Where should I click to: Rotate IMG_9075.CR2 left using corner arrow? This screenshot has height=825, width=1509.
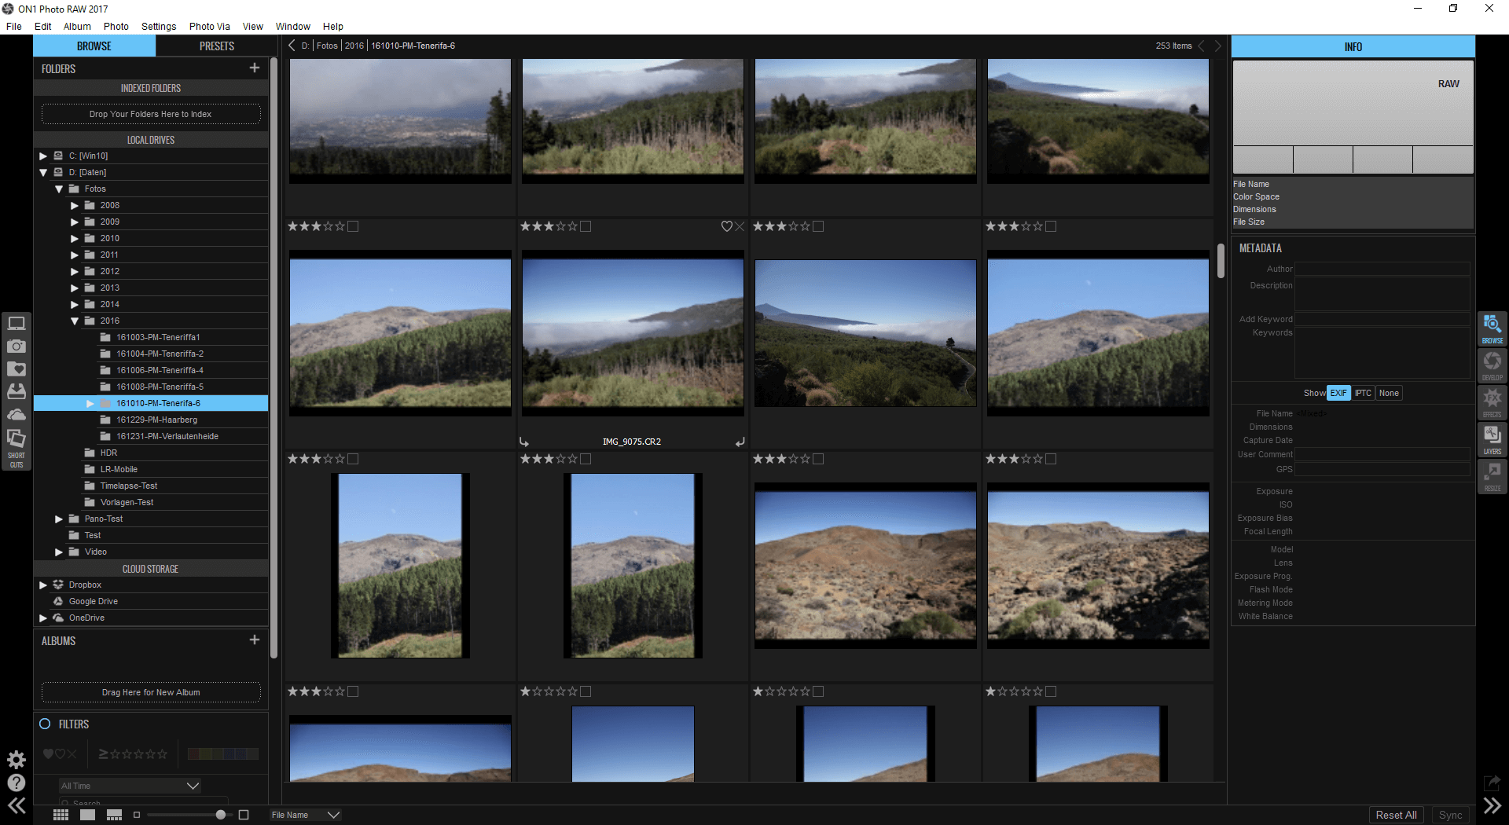click(524, 442)
